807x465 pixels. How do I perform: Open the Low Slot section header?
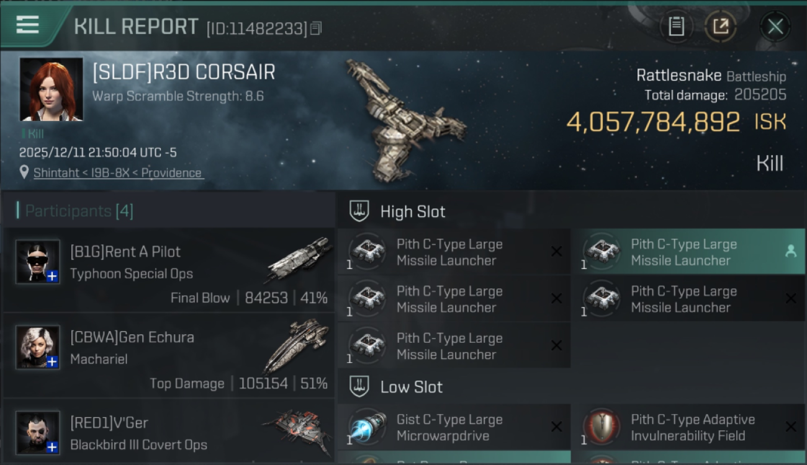pyautogui.click(x=571, y=387)
